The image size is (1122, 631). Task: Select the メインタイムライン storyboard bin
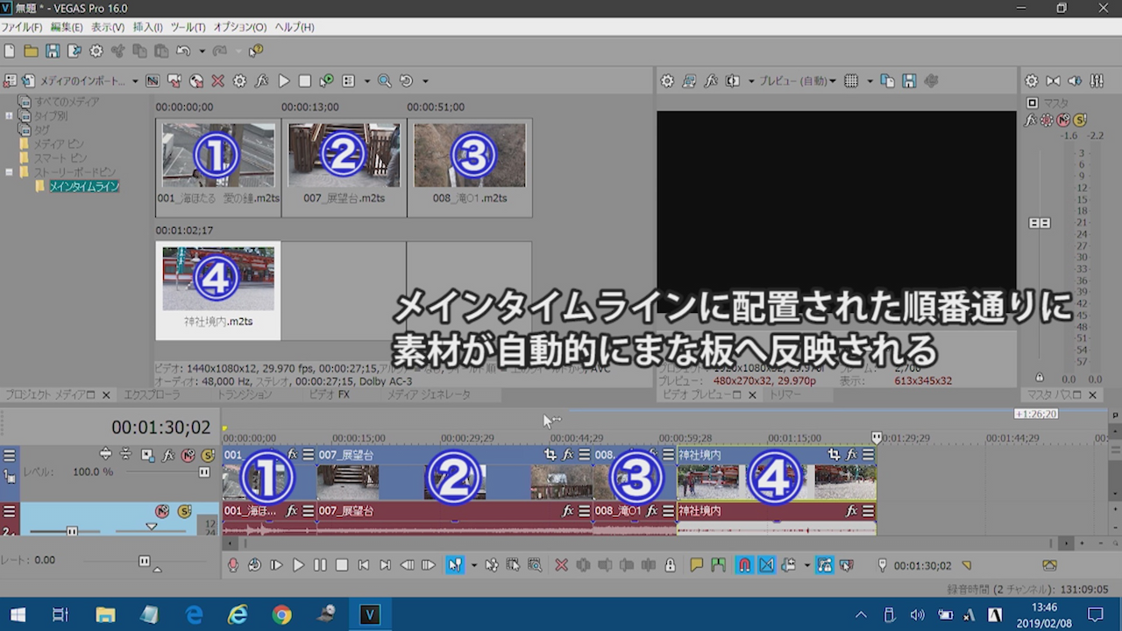pyautogui.click(x=83, y=187)
